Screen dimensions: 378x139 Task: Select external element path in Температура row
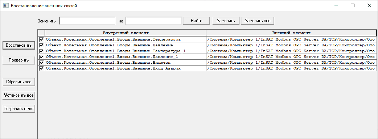[291, 39]
